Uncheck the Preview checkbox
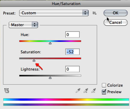The image size is (130, 109). coord(104,92)
